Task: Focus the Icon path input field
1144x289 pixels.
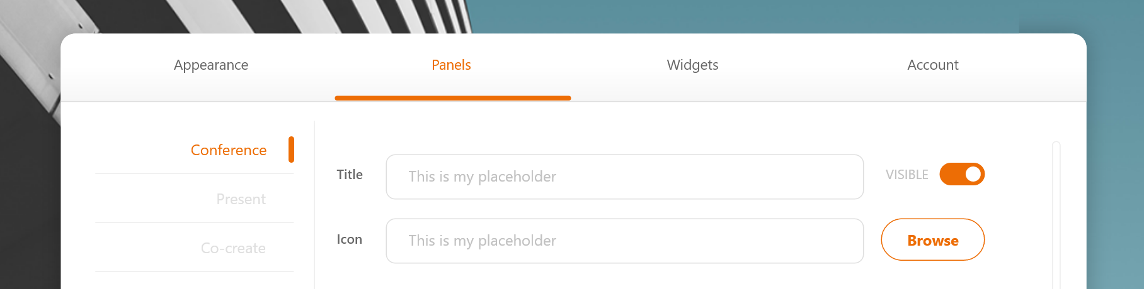Action: tap(624, 241)
